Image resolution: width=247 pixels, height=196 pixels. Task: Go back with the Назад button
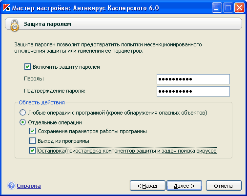click(147, 186)
